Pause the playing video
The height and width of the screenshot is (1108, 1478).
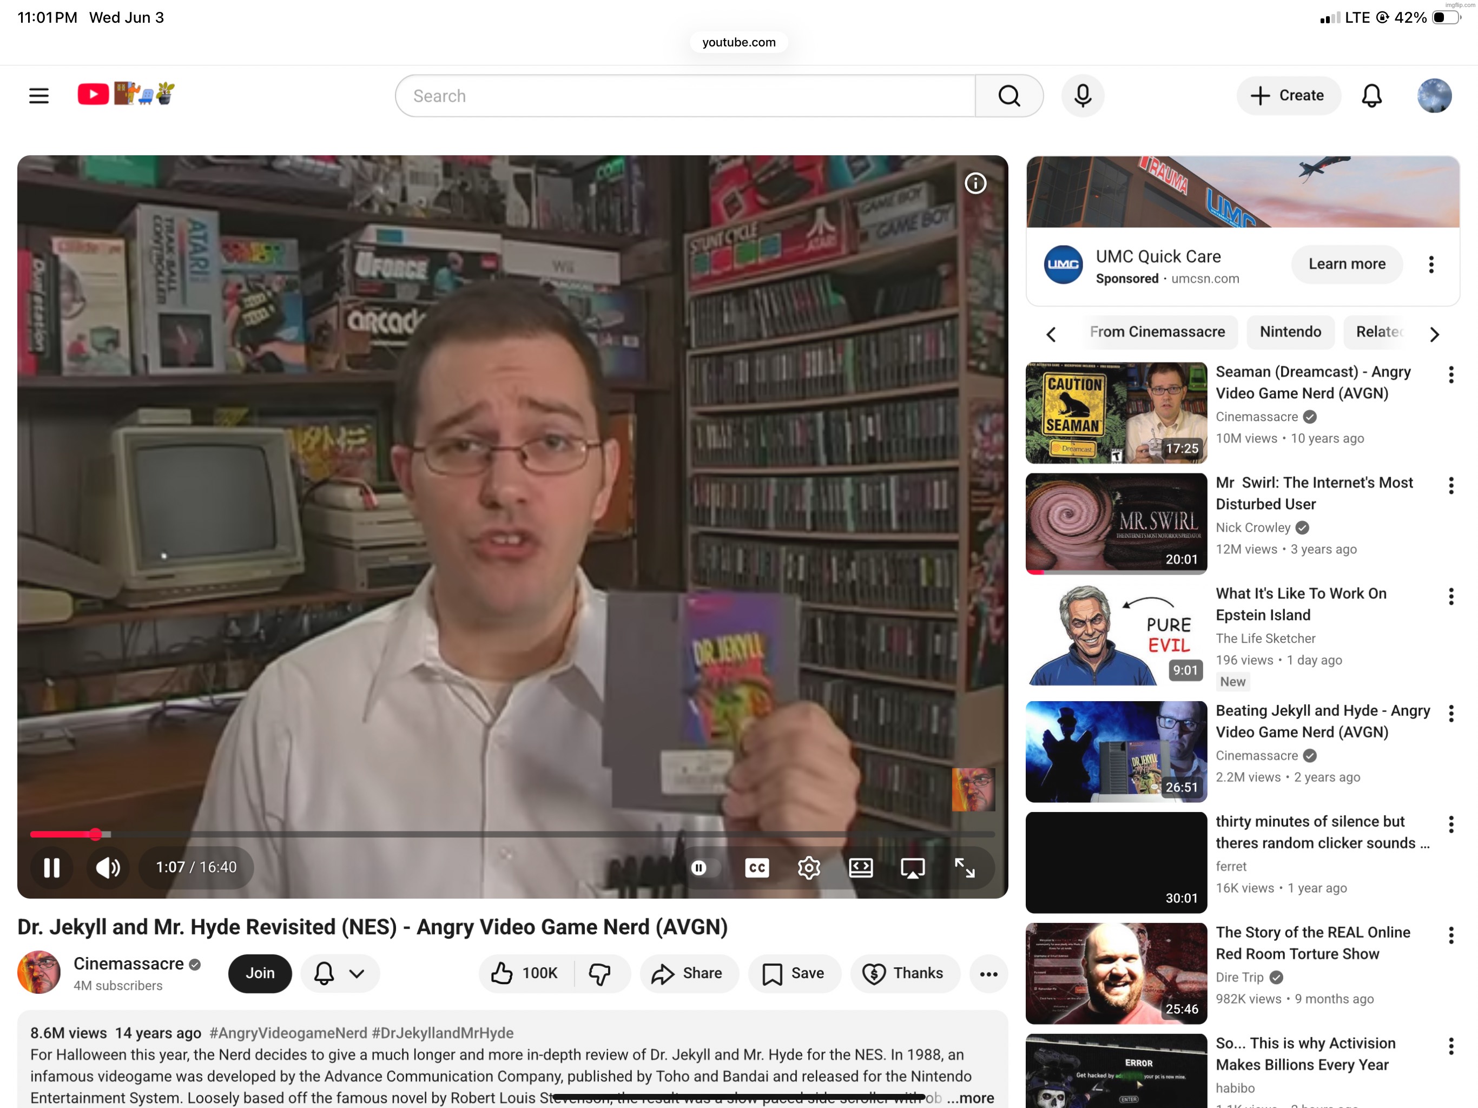coord(51,867)
